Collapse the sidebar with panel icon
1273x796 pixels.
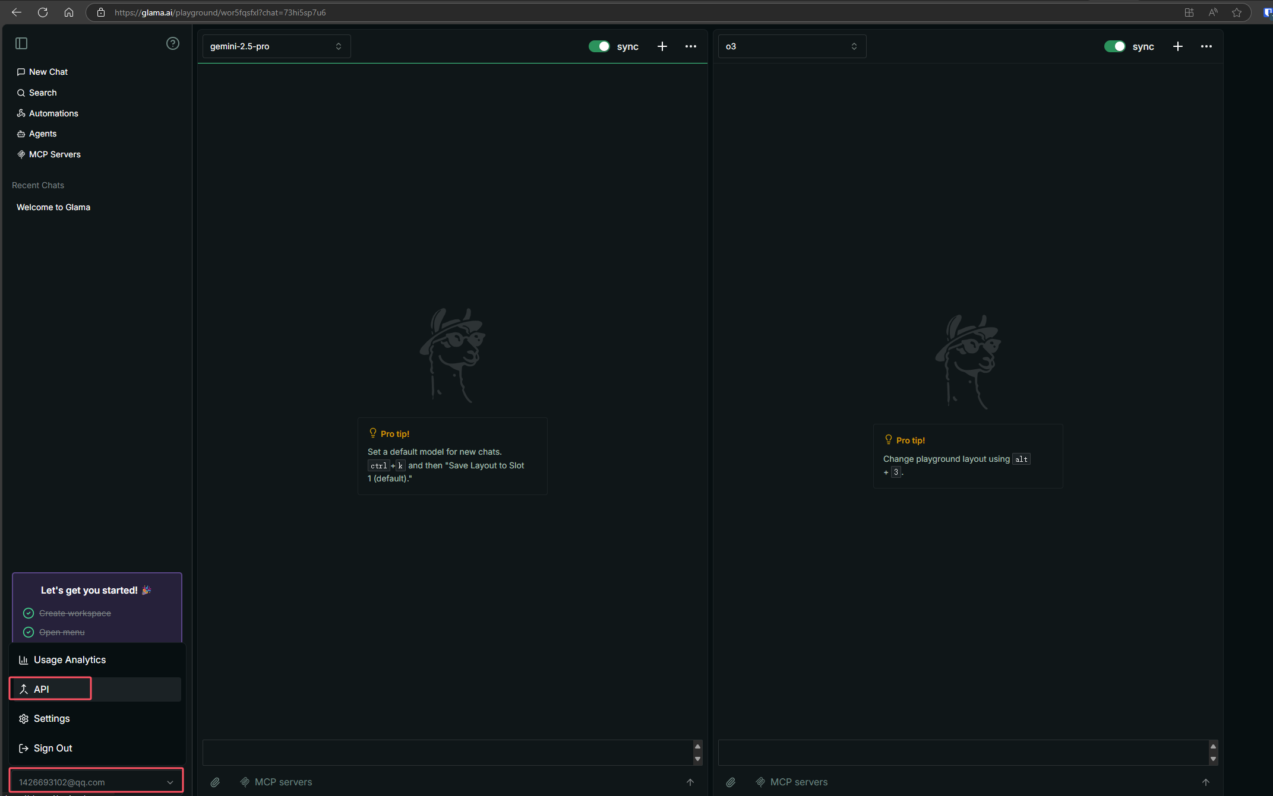click(21, 43)
